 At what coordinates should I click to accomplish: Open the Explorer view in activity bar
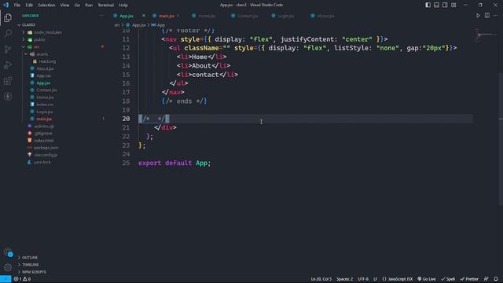tap(8, 17)
